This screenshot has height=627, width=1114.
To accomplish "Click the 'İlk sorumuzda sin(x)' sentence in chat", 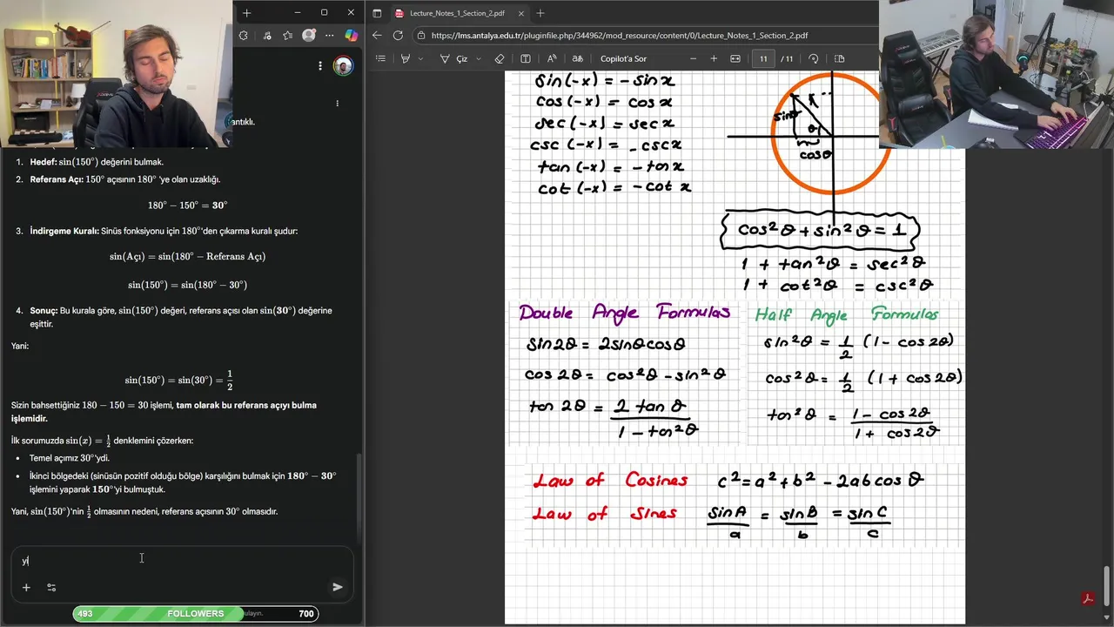I will pos(103,441).
